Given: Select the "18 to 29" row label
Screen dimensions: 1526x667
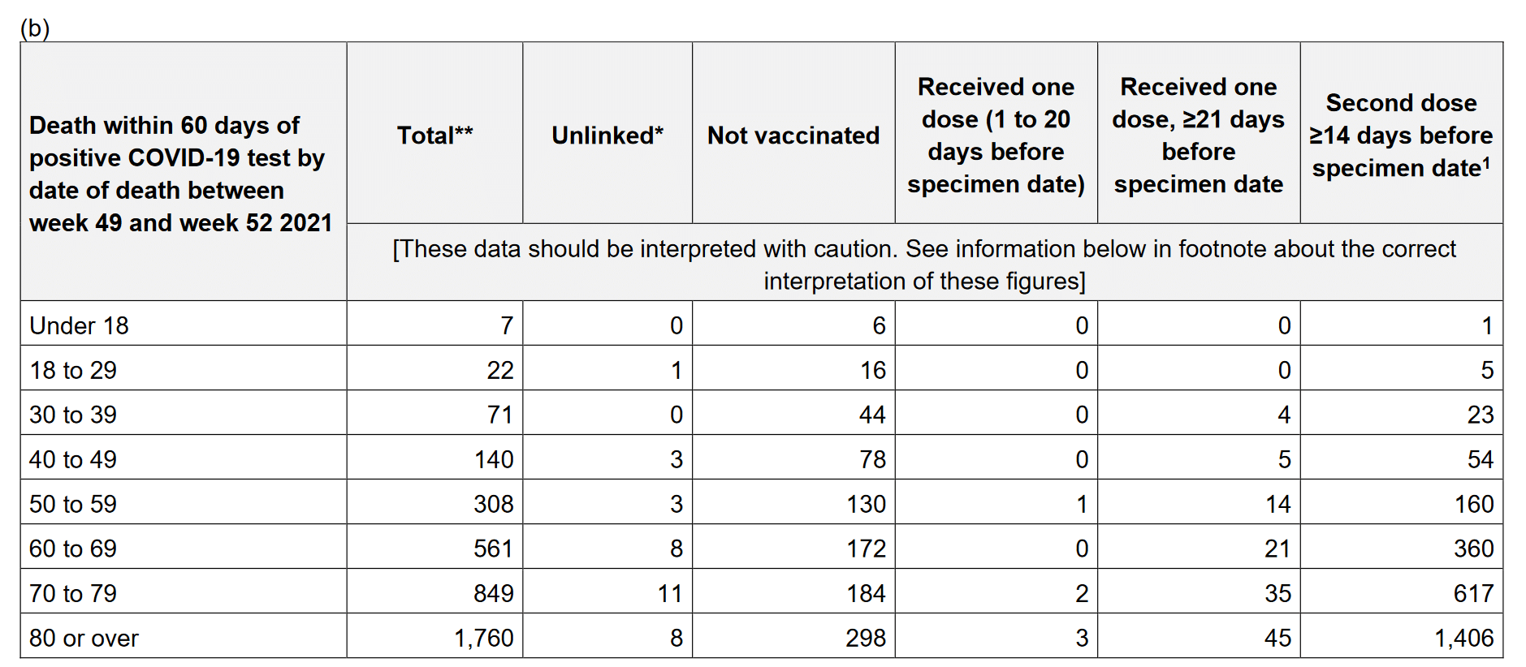Looking at the screenshot, I should click(x=73, y=370).
